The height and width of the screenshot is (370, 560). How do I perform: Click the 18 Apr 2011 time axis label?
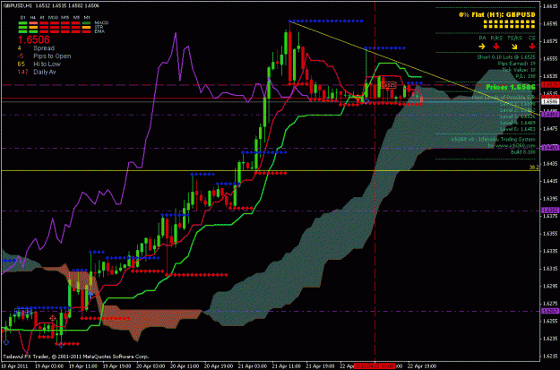13,366
